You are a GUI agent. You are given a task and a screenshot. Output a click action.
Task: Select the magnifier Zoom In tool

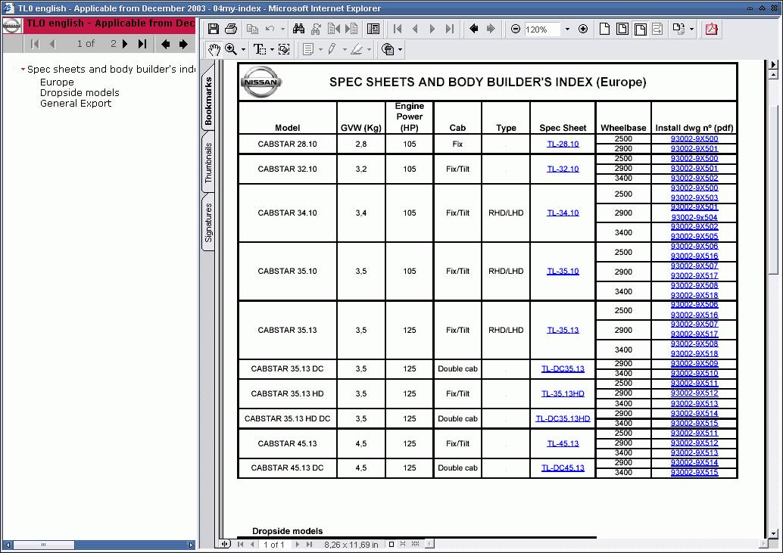point(231,49)
